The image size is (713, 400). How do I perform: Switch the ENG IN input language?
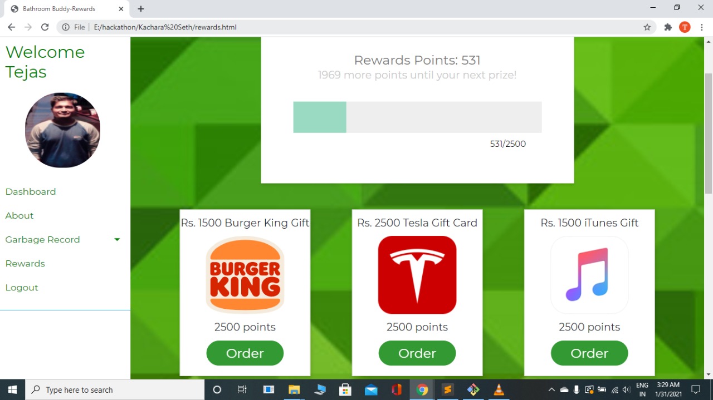pyautogui.click(x=642, y=389)
